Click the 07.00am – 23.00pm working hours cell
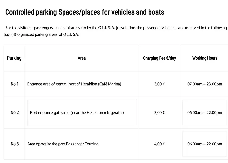Image resolution: width=228 pixels, height=163 pixels. coord(205,84)
